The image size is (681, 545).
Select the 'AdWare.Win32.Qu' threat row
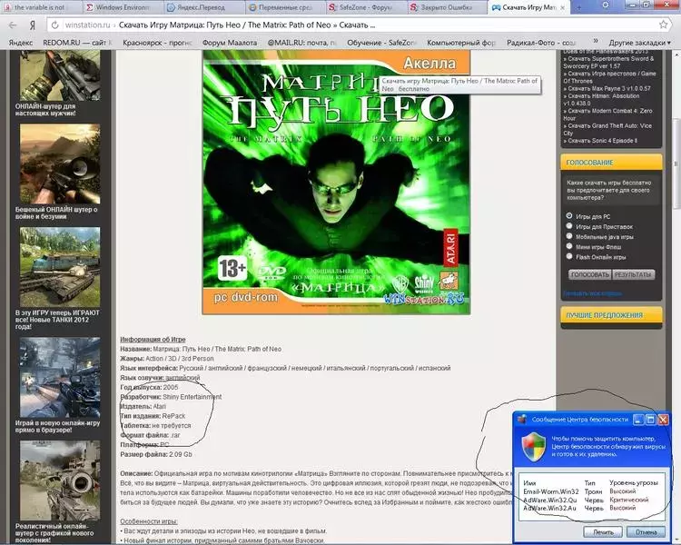(x=591, y=500)
